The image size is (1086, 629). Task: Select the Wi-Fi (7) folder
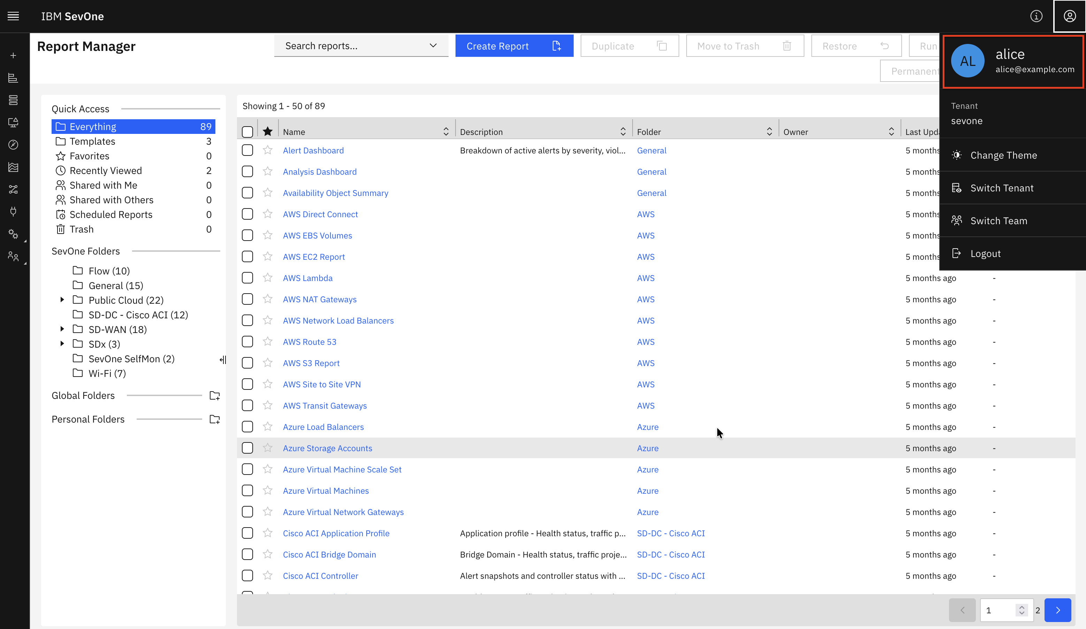pos(107,373)
